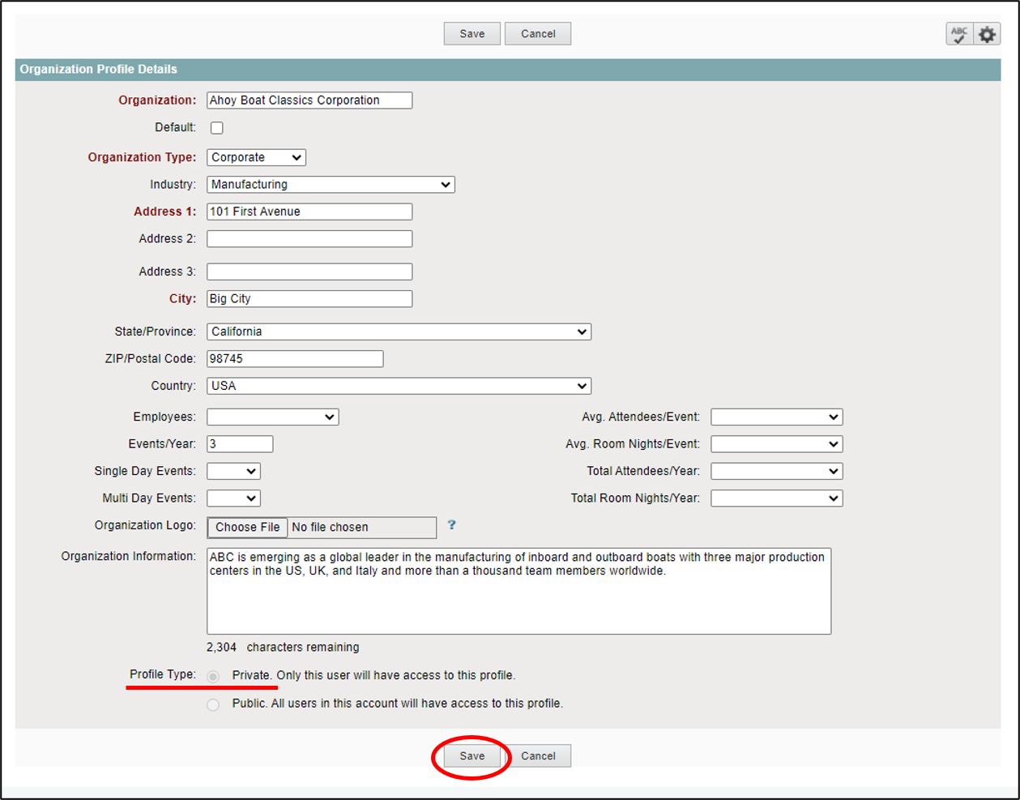1020x800 pixels.
Task: Open the Total Room Nights/Year dropdown
Action: [x=776, y=498]
